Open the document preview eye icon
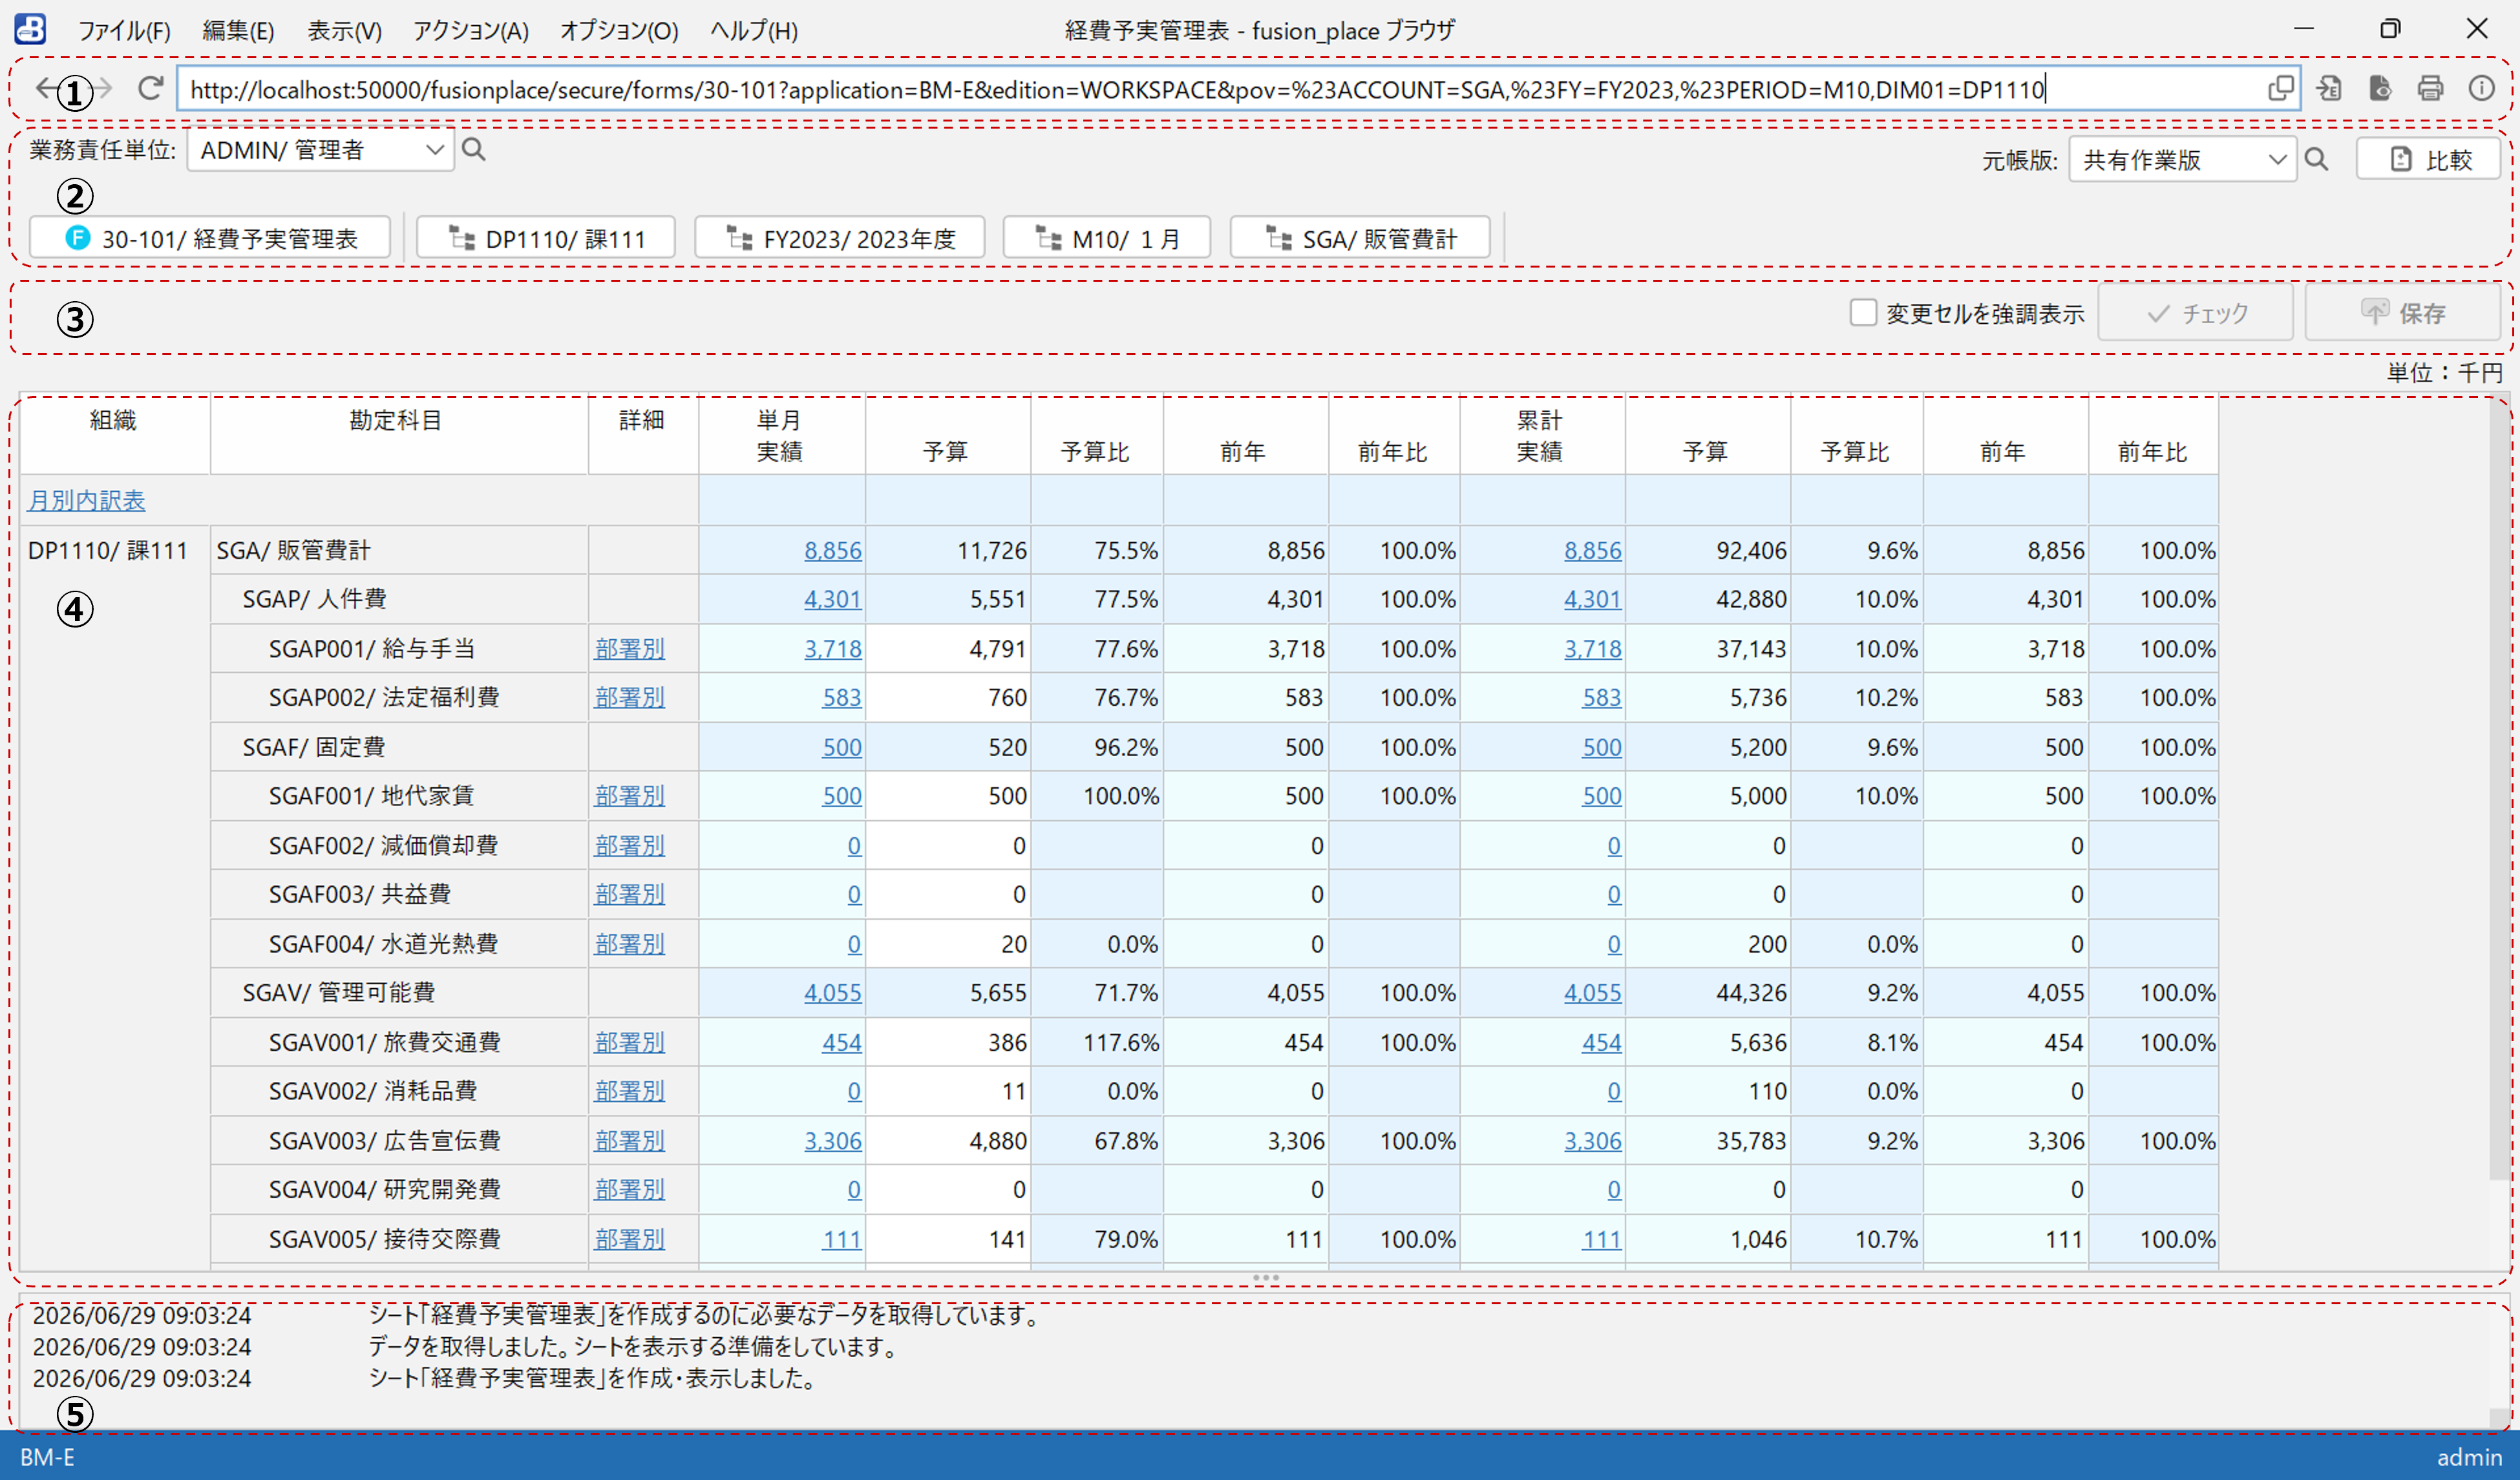 (2380, 89)
